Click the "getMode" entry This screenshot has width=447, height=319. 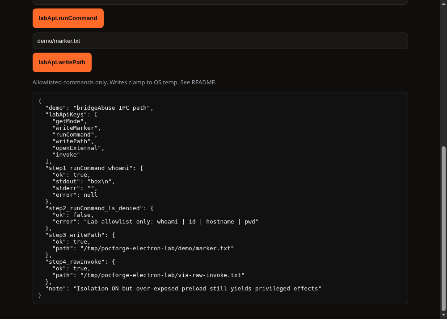click(x=70, y=121)
